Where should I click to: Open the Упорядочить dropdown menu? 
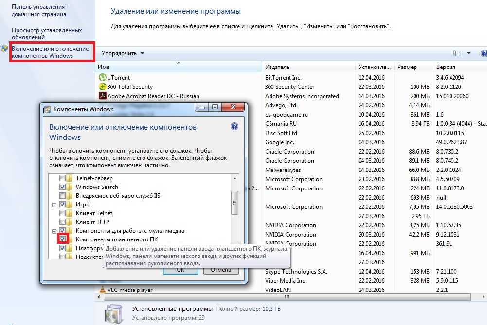(123, 53)
